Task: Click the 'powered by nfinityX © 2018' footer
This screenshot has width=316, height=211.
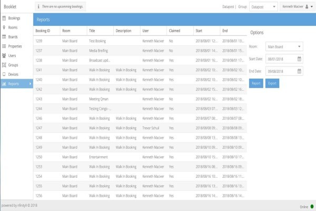Action: (19, 206)
